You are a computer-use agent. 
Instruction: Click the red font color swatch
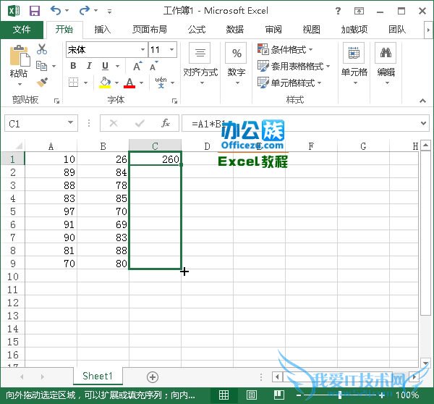pos(129,83)
